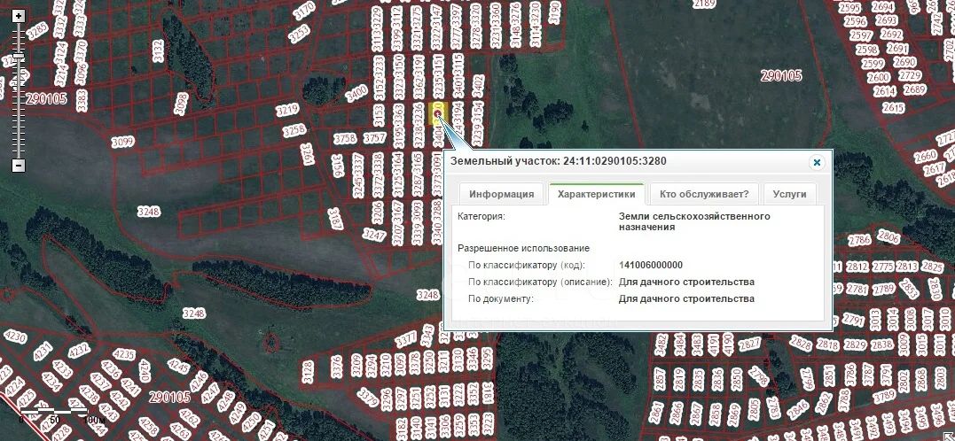Select parcel label 3219
Screen dimensions: 955x441
[287, 110]
